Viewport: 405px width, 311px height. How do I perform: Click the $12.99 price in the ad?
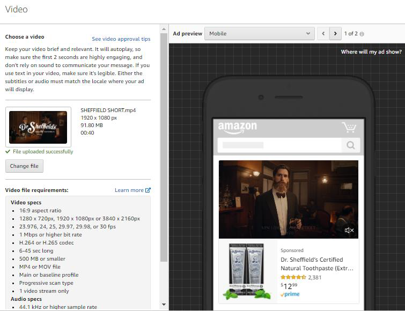(x=289, y=286)
